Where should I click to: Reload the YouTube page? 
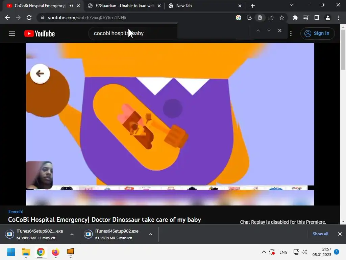[29, 18]
